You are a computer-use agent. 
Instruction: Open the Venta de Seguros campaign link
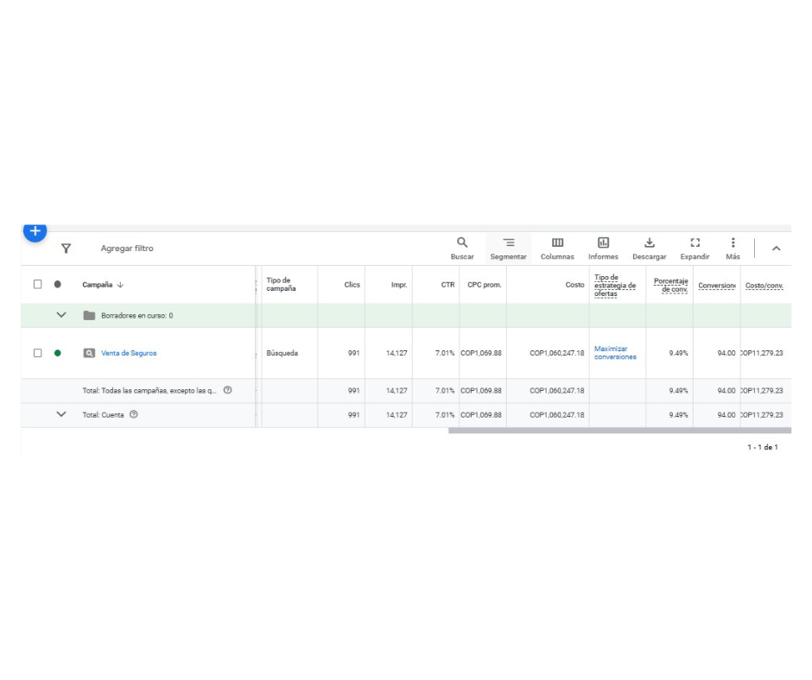tap(129, 353)
